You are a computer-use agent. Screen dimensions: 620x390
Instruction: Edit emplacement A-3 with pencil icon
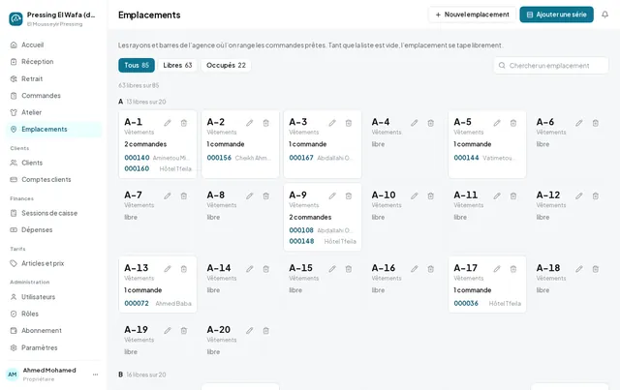(332, 123)
